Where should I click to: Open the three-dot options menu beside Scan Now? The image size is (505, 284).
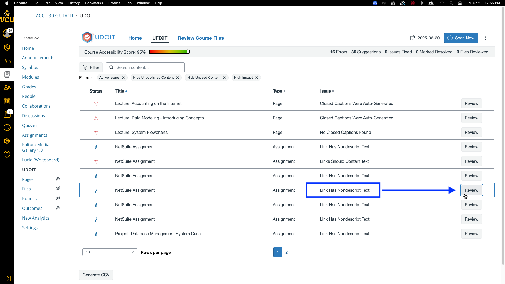[486, 38]
